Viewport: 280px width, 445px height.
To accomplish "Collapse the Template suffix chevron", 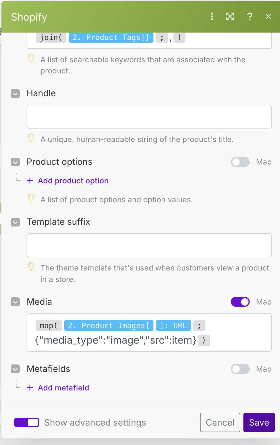I will click(15, 222).
